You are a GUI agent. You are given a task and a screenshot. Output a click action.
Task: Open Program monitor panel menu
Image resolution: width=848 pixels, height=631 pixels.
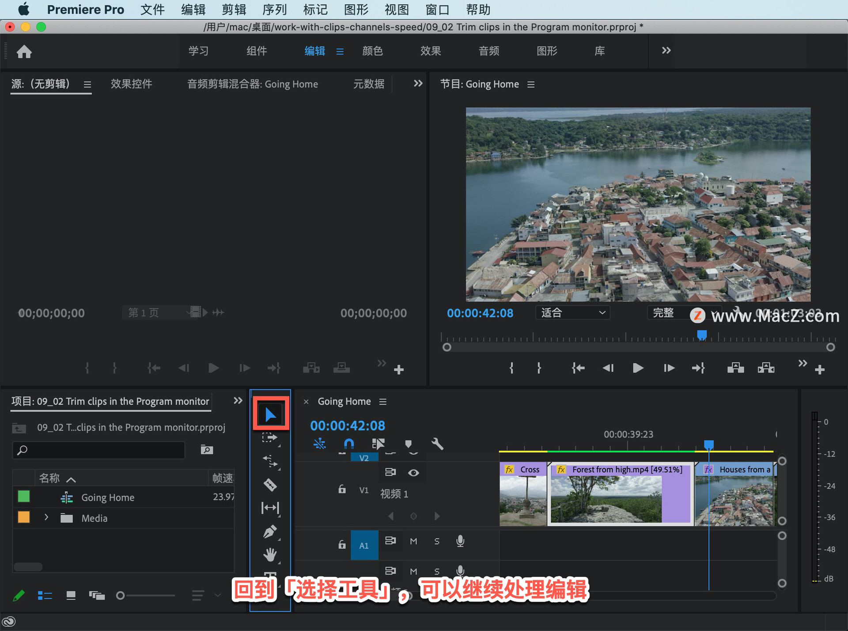(531, 84)
